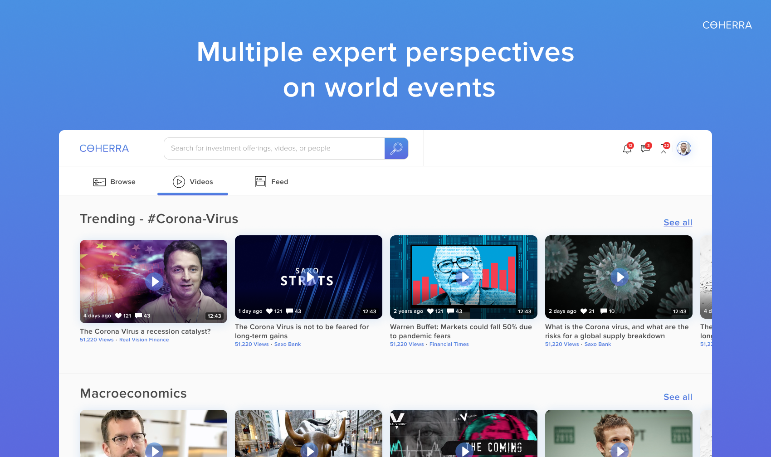
Task: Open Real Vision Finance channel link
Action: (x=144, y=340)
